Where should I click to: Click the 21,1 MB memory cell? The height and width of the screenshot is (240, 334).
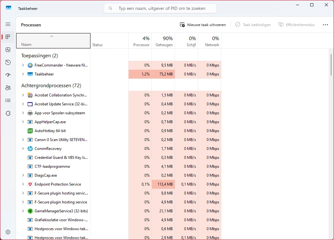[164, 211]
